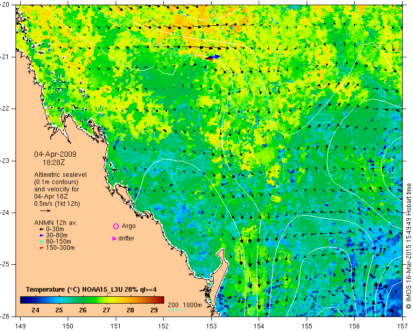Click the colorbar tick label 27
The width and height of the screenshot is (413, 331).
tap(106, 310)
